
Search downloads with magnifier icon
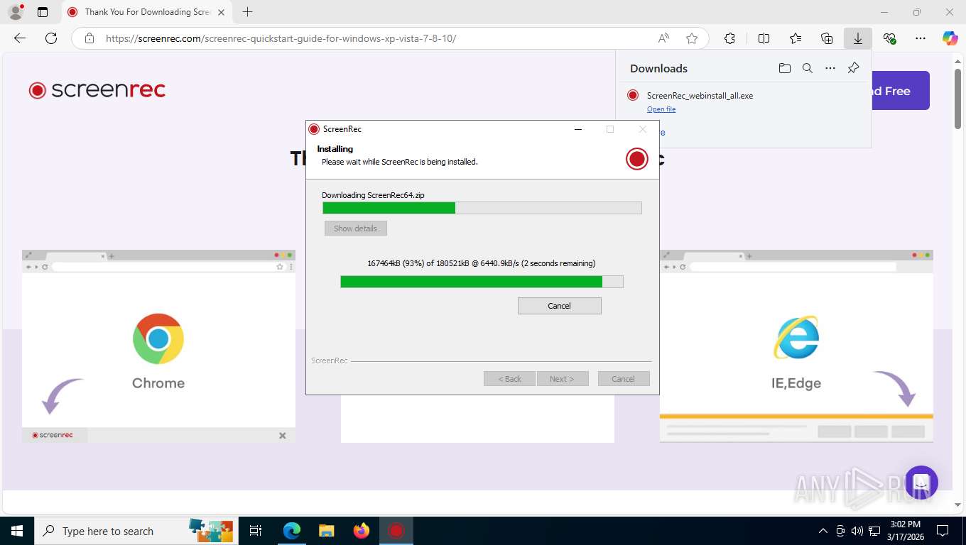point(808,68)
